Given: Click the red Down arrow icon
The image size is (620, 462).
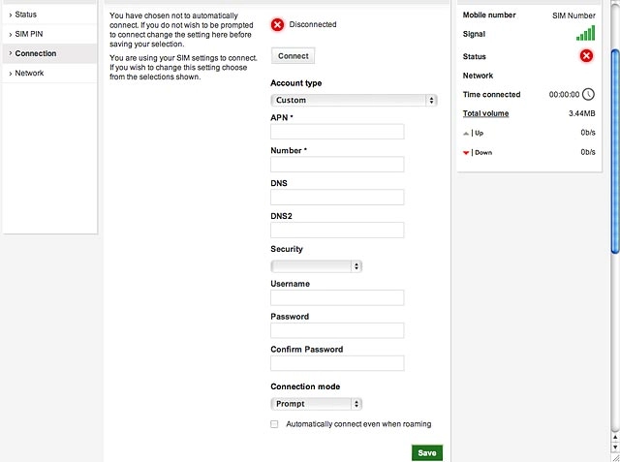Looking at the screenshot, I should point(466,153).
